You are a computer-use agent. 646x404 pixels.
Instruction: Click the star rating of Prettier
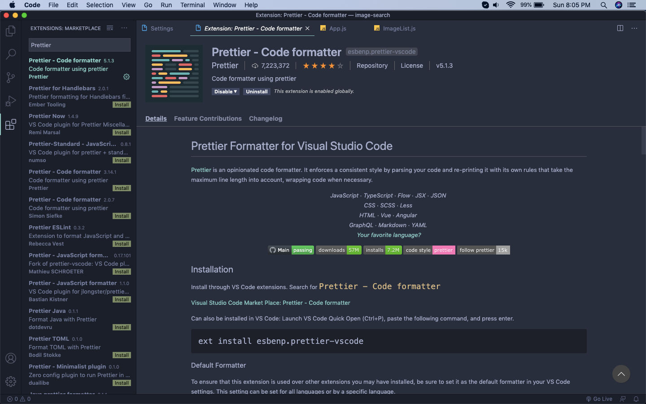pyautogui.click(x=323, y=66)
